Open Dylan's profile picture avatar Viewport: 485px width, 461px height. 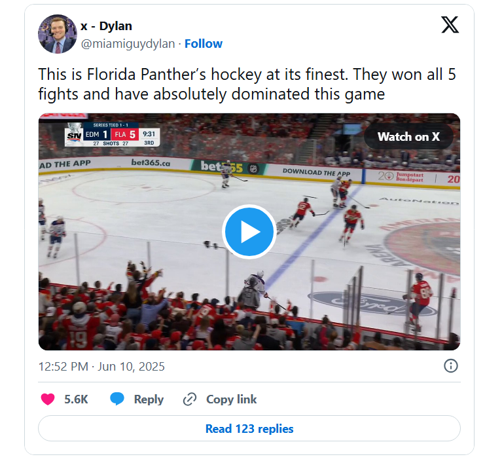click(58, 34)
